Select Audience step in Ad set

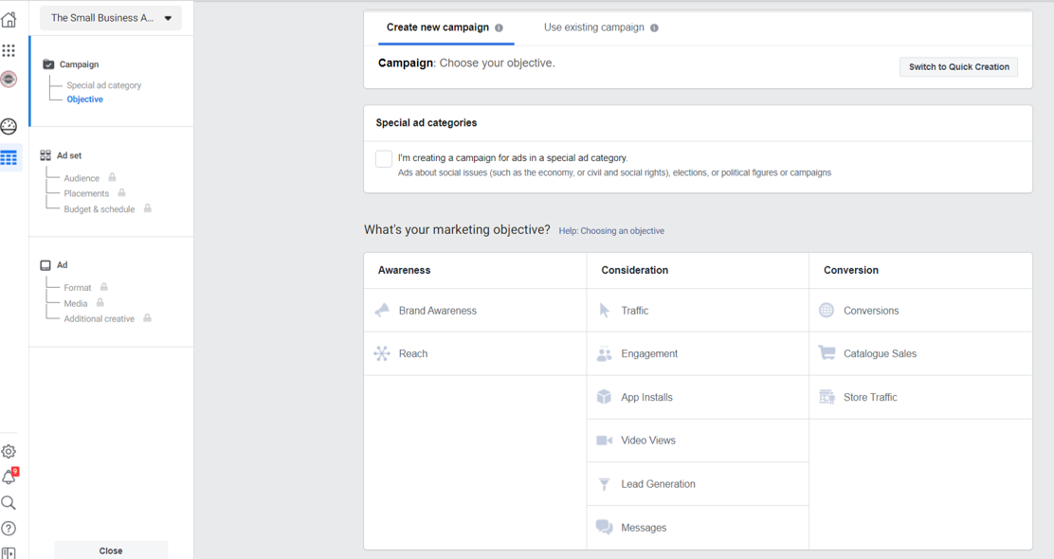point(82,178)
